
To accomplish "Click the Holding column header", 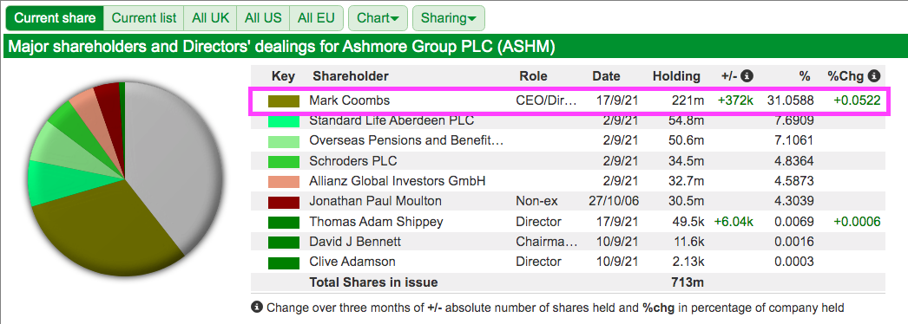I will [676, 76].
